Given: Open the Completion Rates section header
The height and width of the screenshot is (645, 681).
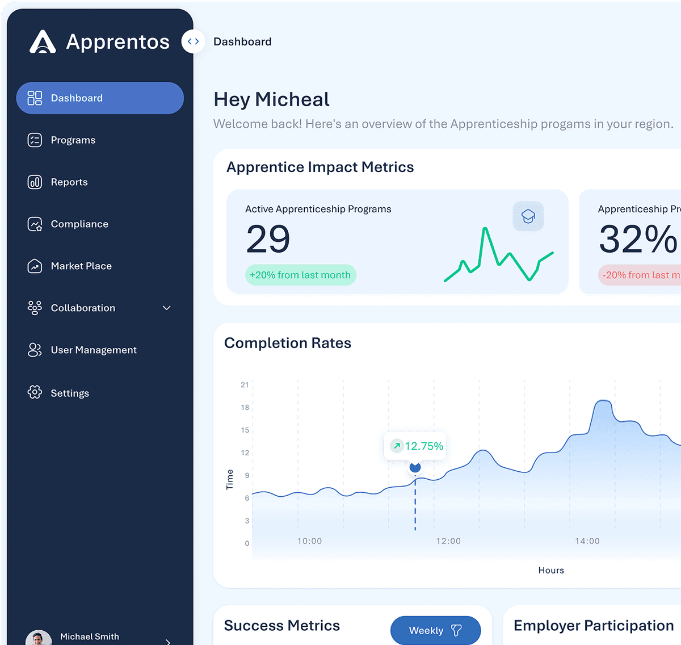Looking at the screenshot, I should click(288, 343).
